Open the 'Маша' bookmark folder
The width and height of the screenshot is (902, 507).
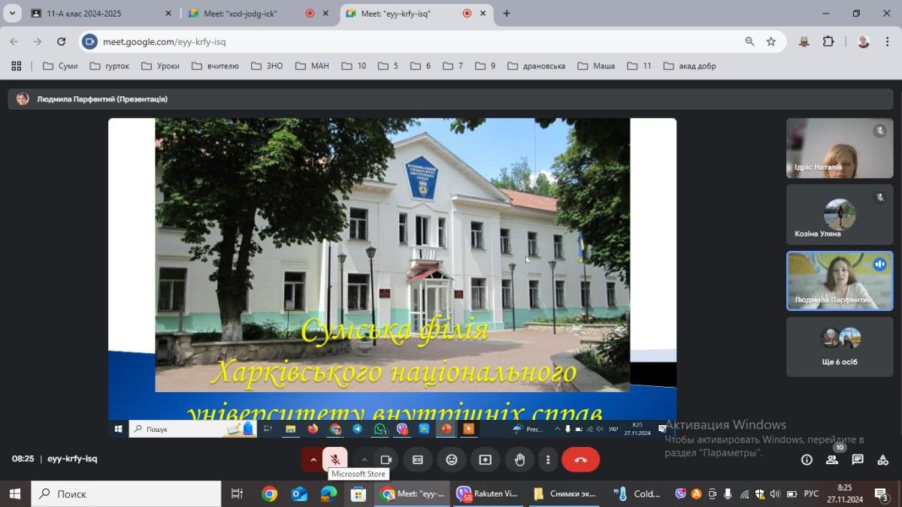point(596,66)
